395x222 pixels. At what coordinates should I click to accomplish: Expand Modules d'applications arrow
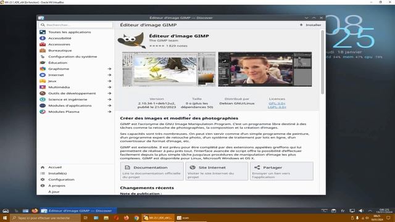pyautogui.click(x=109, y=105)
